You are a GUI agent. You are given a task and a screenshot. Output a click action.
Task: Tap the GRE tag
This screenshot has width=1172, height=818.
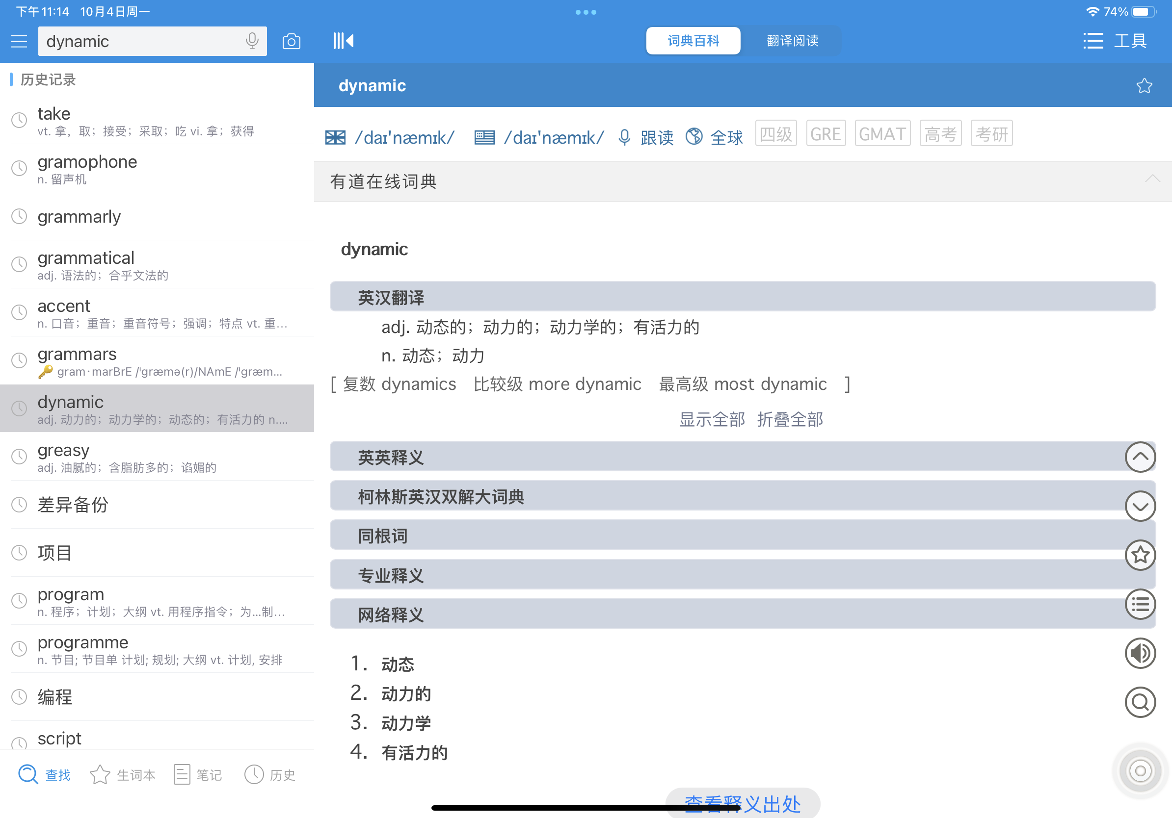(x=826, y=133)
